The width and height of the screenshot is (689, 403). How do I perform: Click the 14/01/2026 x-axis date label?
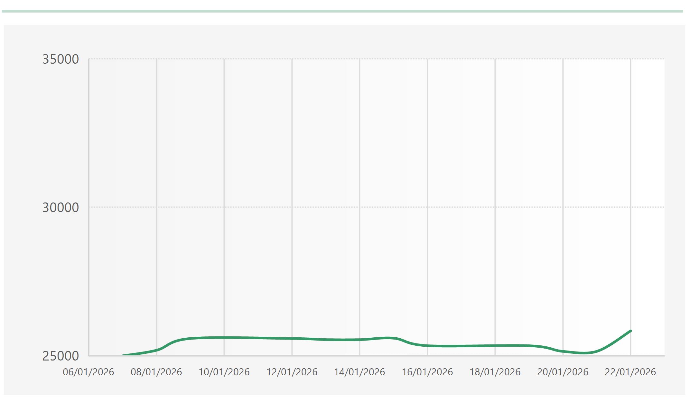pyautogui.click(x=359, y=372)
